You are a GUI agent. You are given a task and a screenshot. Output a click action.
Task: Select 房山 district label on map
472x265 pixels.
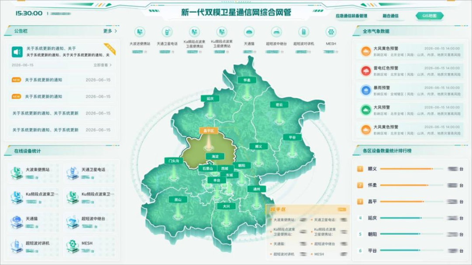178,200
